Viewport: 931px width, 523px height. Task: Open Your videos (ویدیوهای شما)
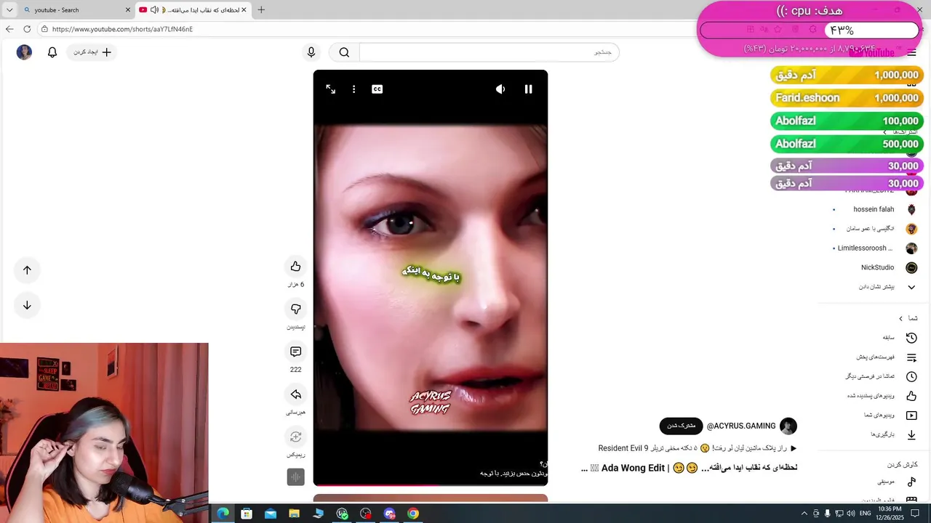pos(891,415)
